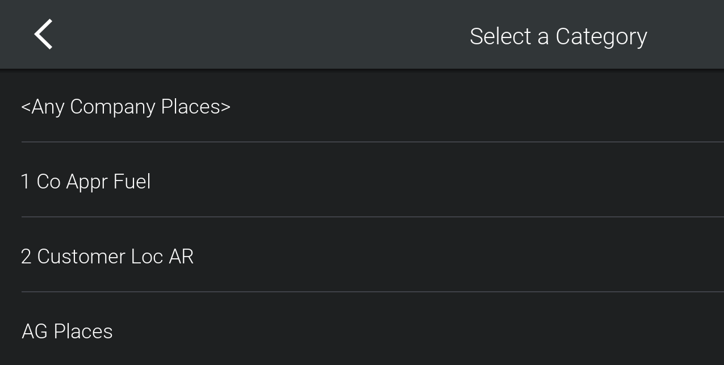Filter by 1 Co Appr Fuel
The image size is (724, 365).
click(x=86, y=182)
